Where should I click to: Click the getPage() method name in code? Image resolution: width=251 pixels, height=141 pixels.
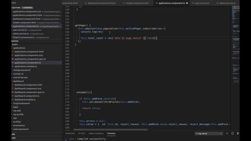tap(81, 25)
